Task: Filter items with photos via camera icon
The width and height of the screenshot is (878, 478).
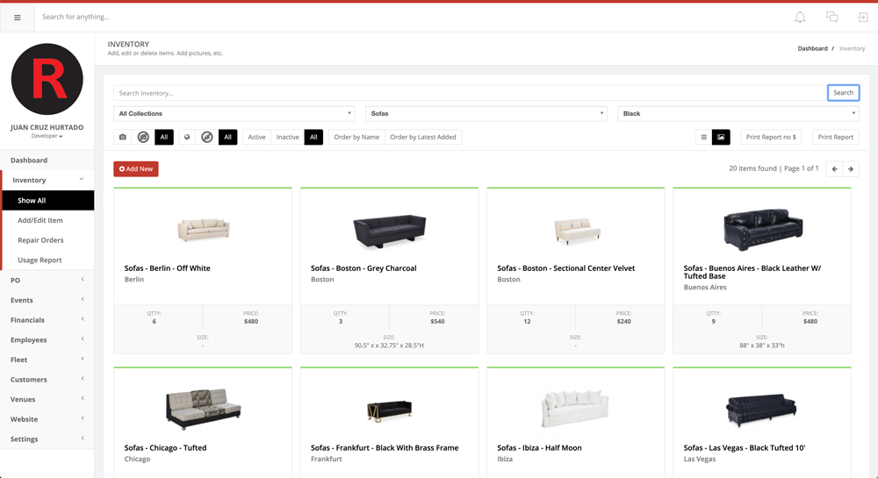Action: point(123,137)
